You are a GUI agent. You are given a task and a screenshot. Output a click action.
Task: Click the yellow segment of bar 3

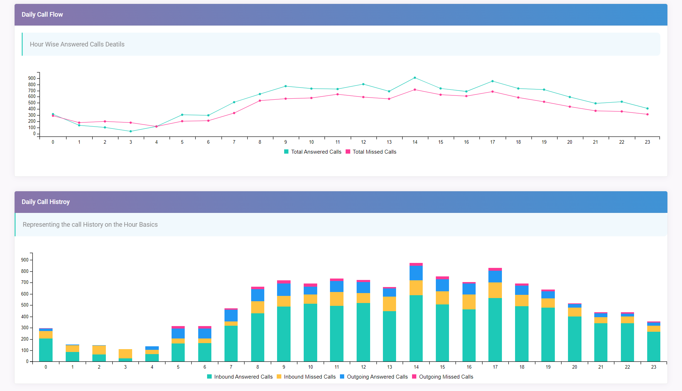[x=125, y=354]
